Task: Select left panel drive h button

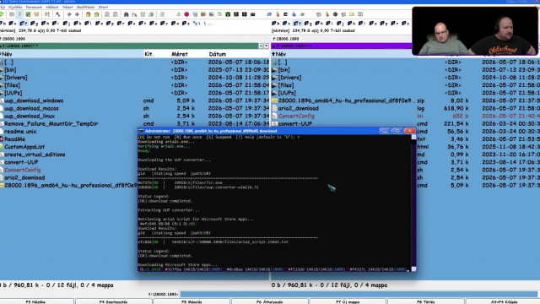Action: [45, 24]
